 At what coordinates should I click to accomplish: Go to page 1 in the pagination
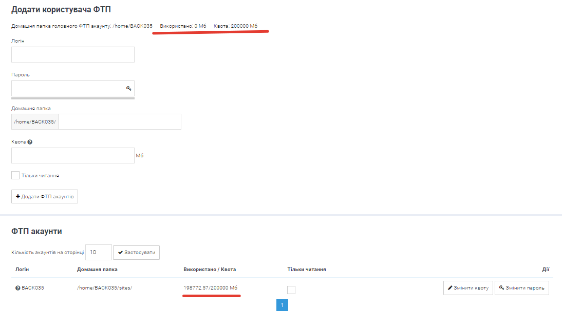[282, 305]
